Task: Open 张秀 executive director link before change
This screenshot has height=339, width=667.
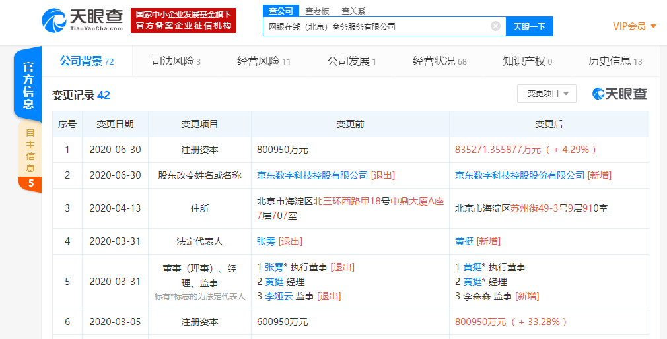Action: [274, 267]
